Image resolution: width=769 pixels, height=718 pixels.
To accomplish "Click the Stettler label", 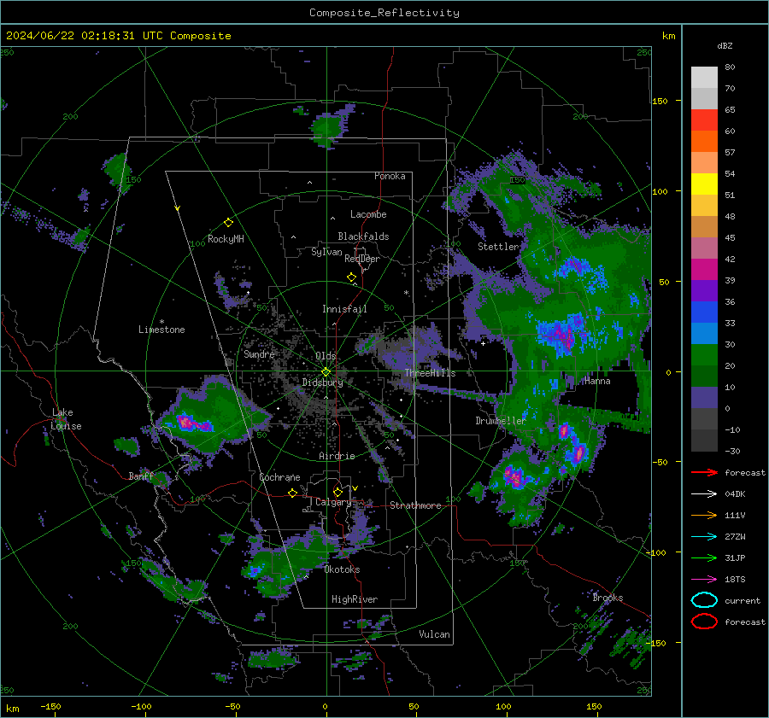I will [x=498, y=247].
